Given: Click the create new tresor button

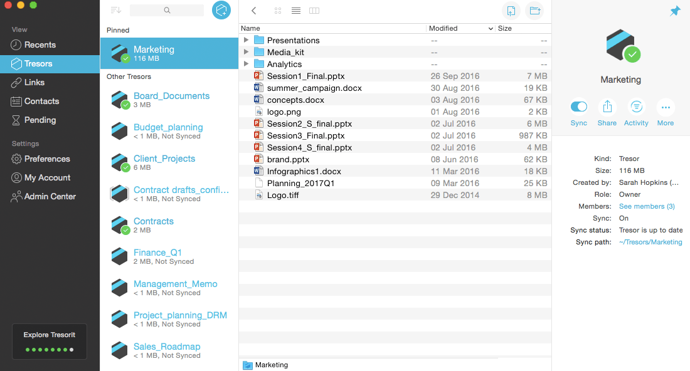Looking at the screenshot, I should [221, 10].
